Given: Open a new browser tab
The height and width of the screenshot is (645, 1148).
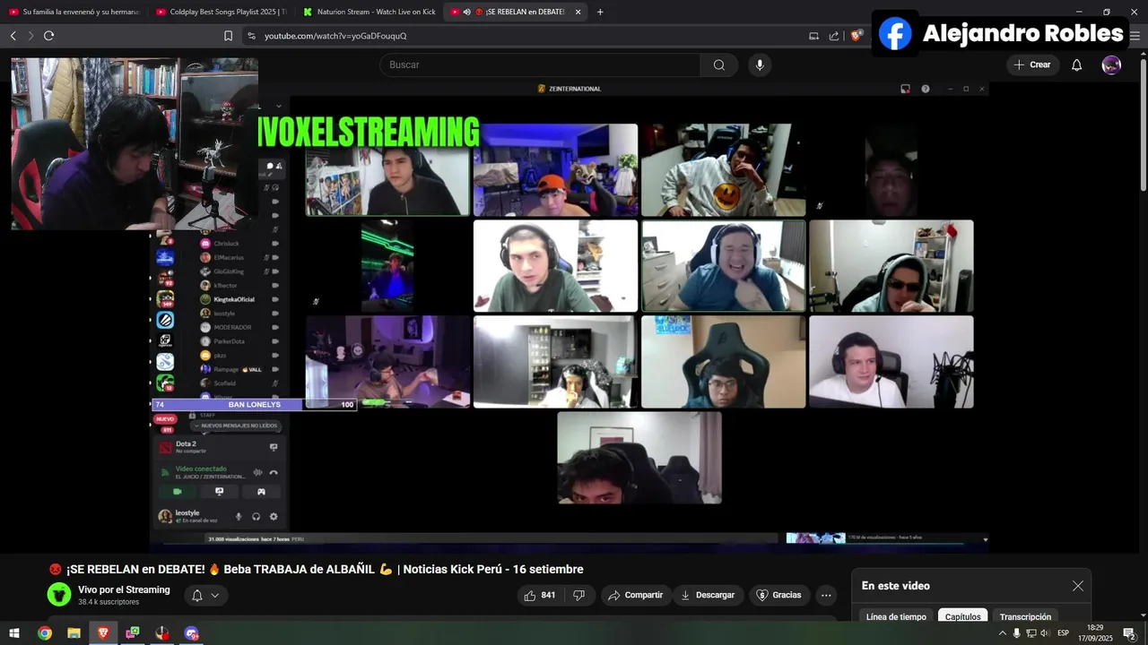Looking at the screenshot, I should 600,12.
